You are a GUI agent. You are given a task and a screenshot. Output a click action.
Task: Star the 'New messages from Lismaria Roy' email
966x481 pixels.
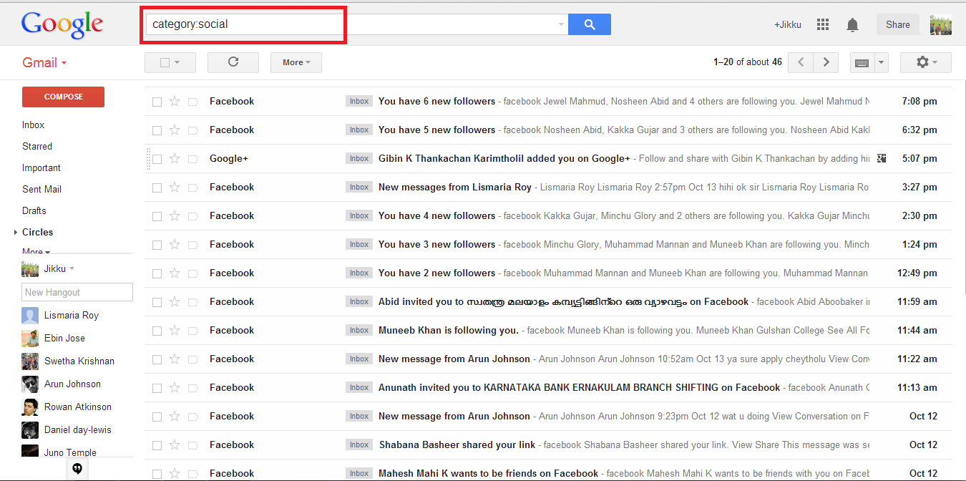175,188
